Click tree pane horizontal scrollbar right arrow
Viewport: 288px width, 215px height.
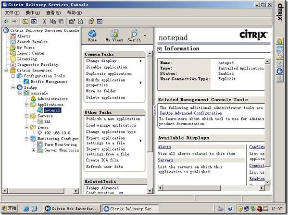click(75, 191)
